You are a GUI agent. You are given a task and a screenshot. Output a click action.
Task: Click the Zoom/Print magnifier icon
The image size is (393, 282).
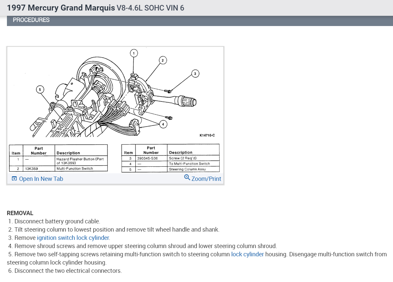pyautogui.click(x=187, y=178)
